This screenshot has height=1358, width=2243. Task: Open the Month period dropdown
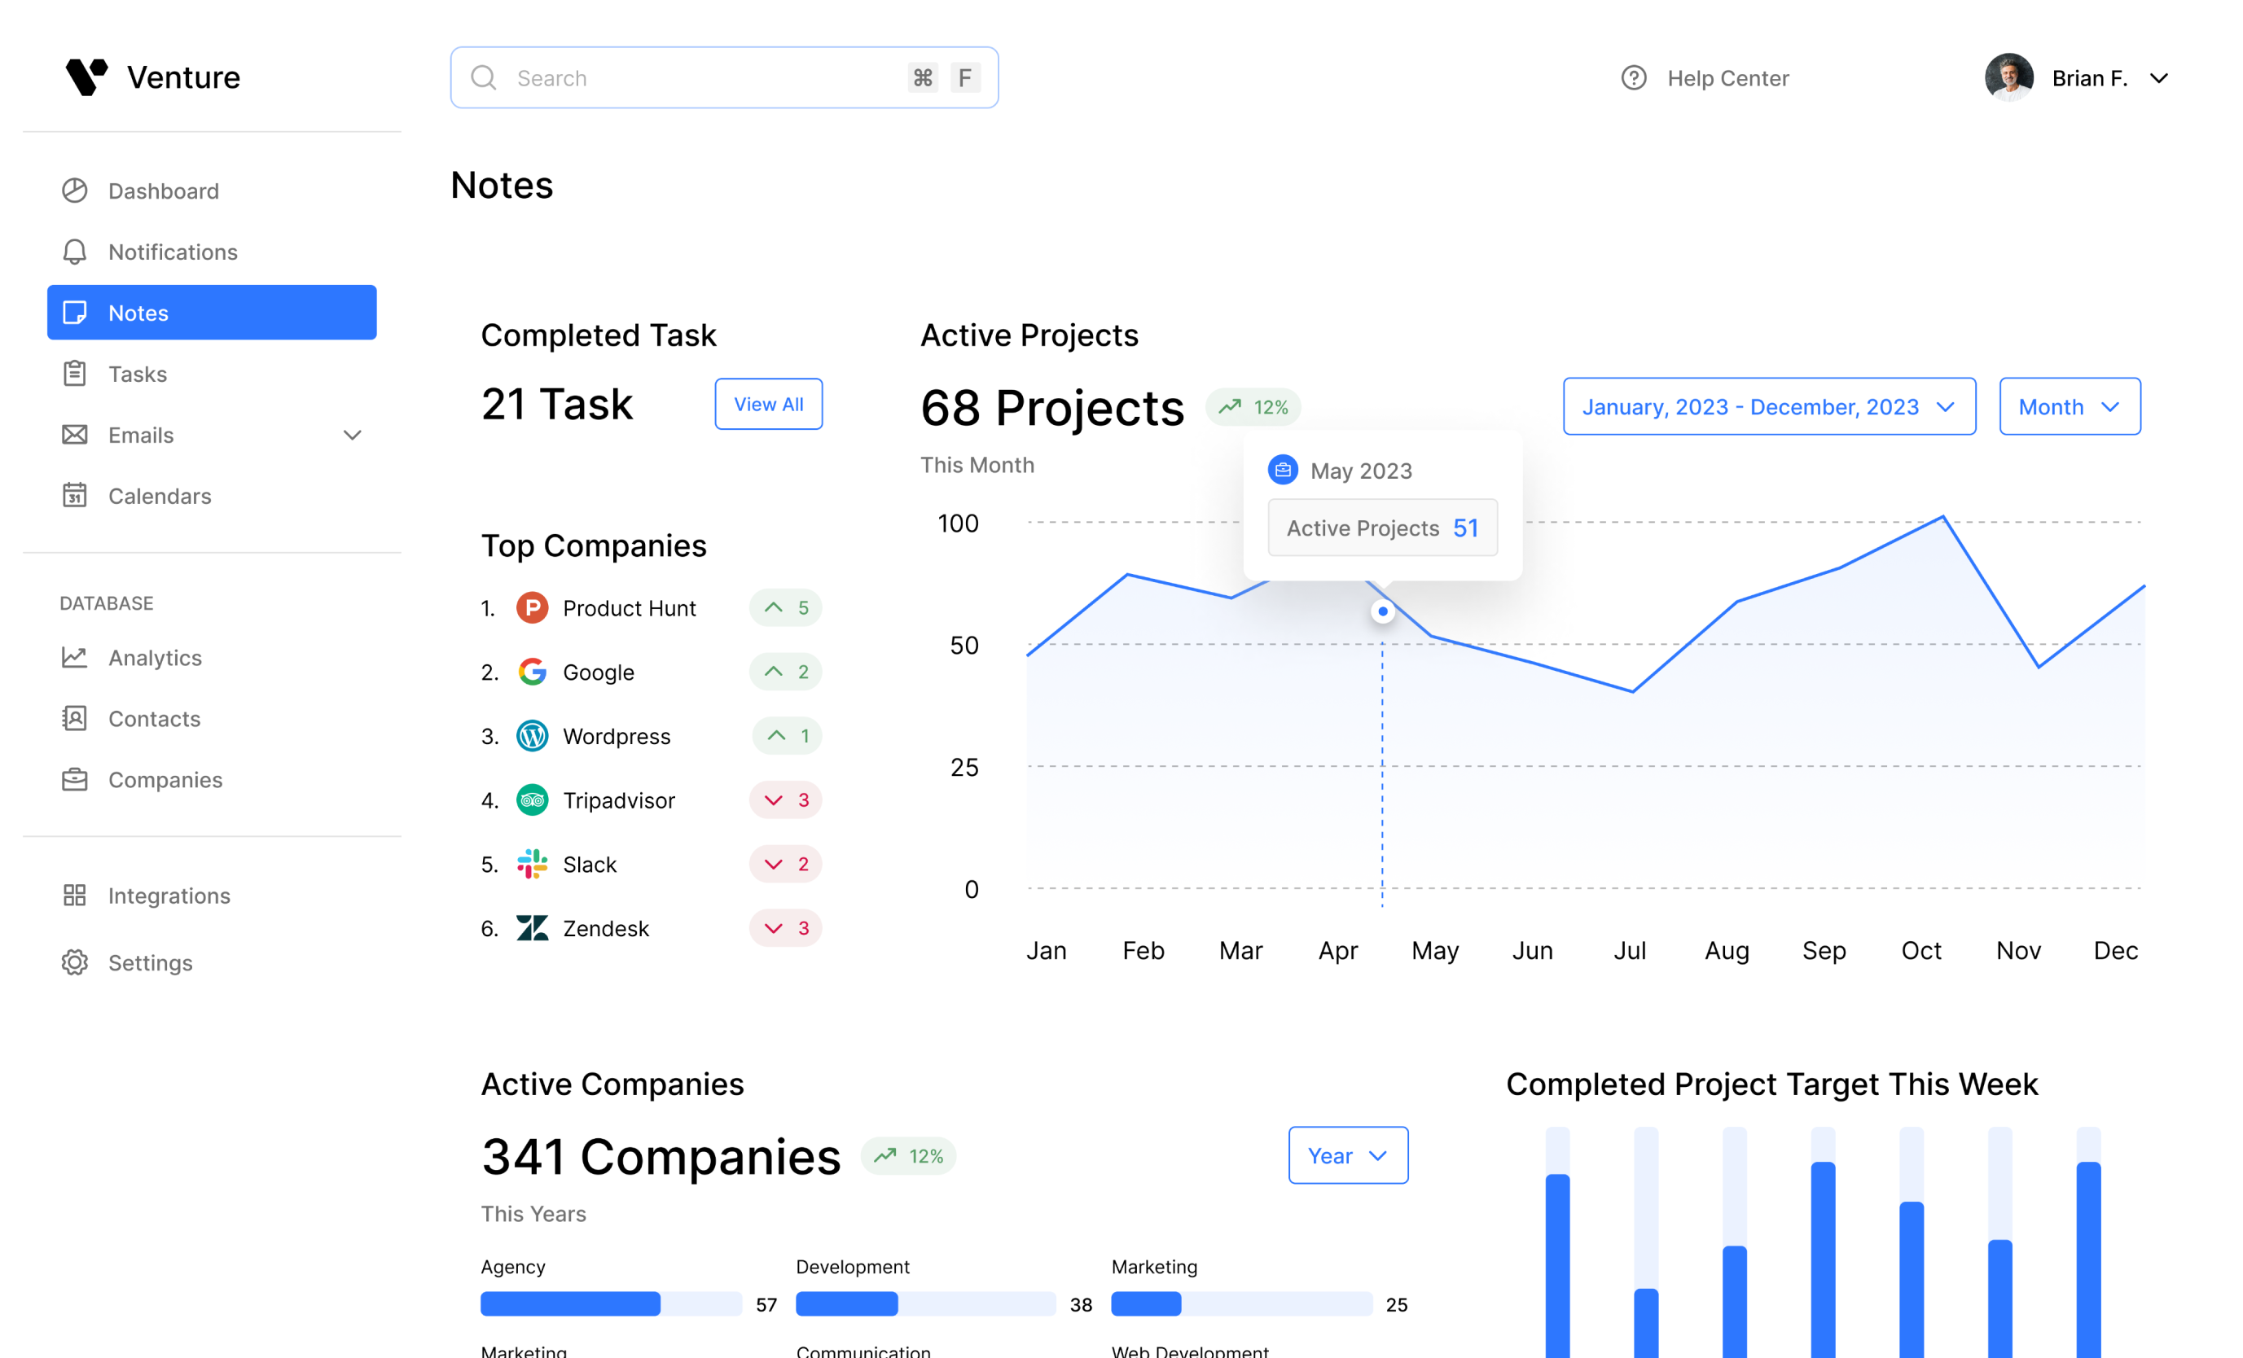click(x=2070, y=407)
